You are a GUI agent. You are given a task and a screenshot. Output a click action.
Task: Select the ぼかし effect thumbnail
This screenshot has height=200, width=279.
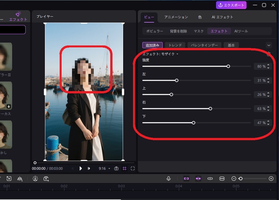click(x=6, y=134)
